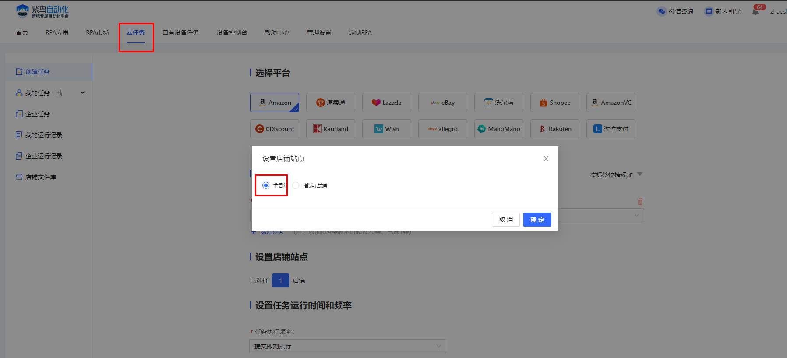Click the 我的任务 person icon
The width and height of the screenshot is (787, 358).
pyautogui.click(x=19, y=93)
